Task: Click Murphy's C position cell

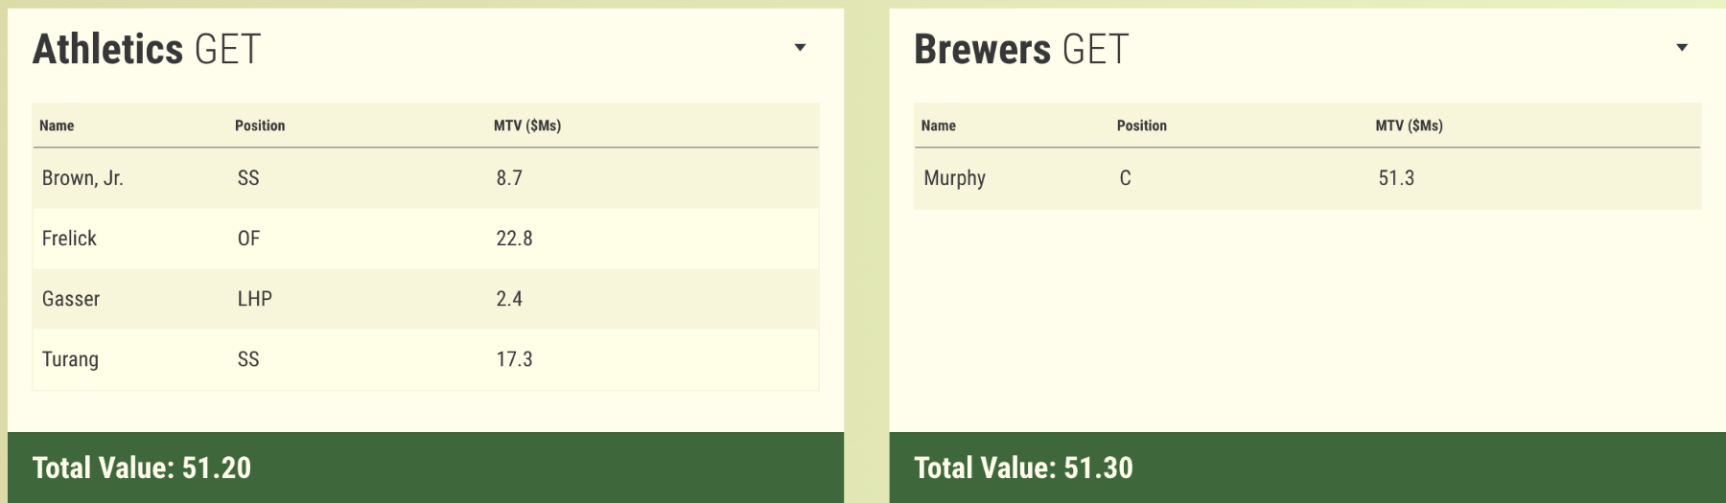Action: [1125, 178]
